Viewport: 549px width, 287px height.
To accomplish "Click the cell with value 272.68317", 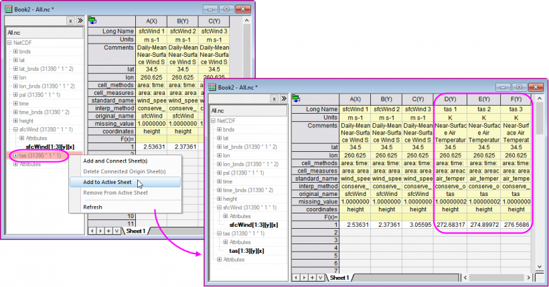I will pos(450,223).
